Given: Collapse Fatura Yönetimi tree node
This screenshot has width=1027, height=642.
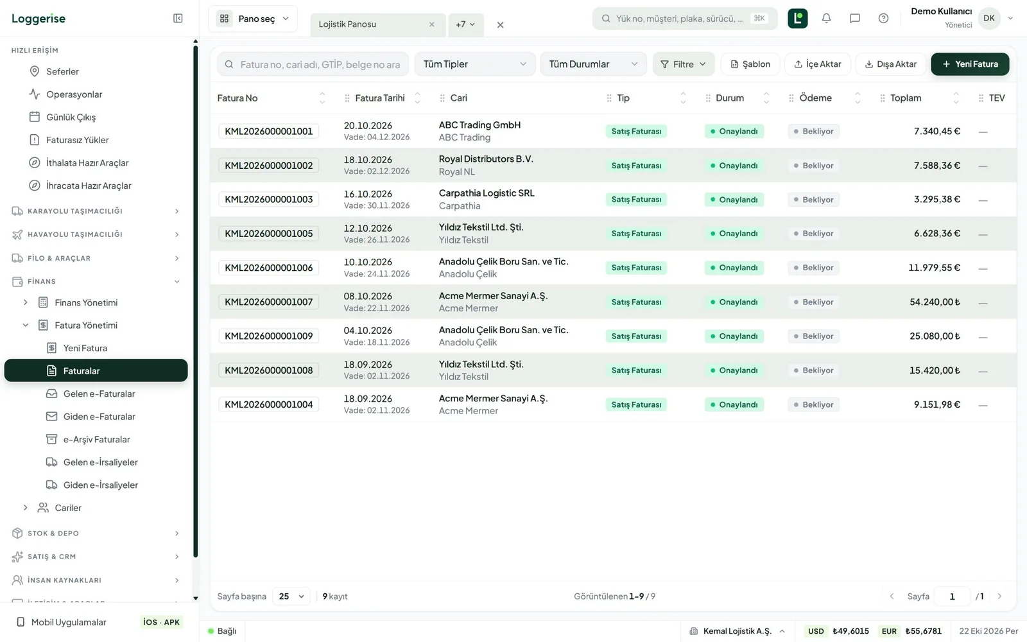Looking at the screenshot, I should [26, 325].
